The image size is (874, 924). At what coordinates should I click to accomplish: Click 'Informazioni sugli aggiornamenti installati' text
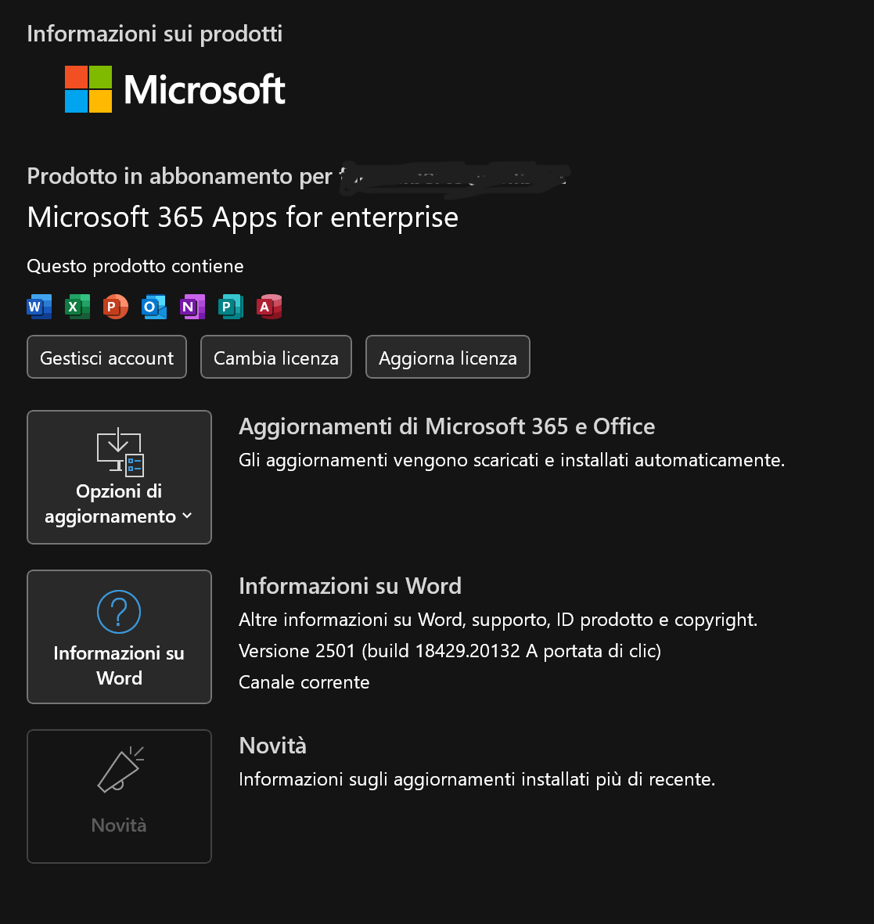(x=477, y=779)
